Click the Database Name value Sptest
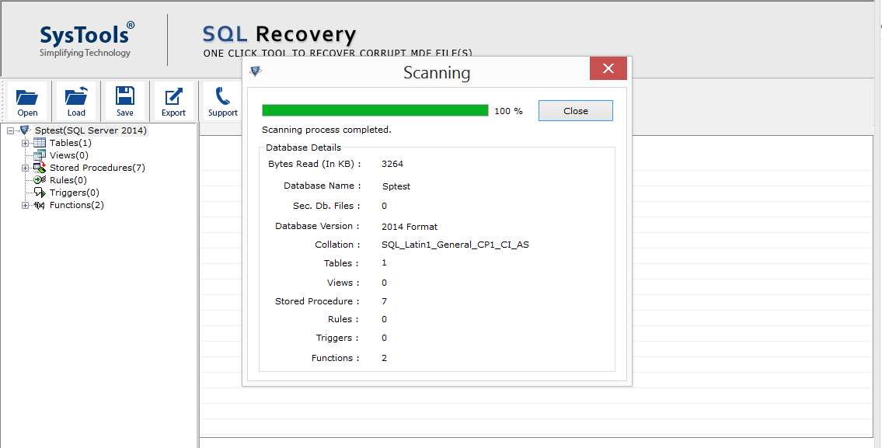The height and width of the screenshot is (448, 882). (396, 186)
